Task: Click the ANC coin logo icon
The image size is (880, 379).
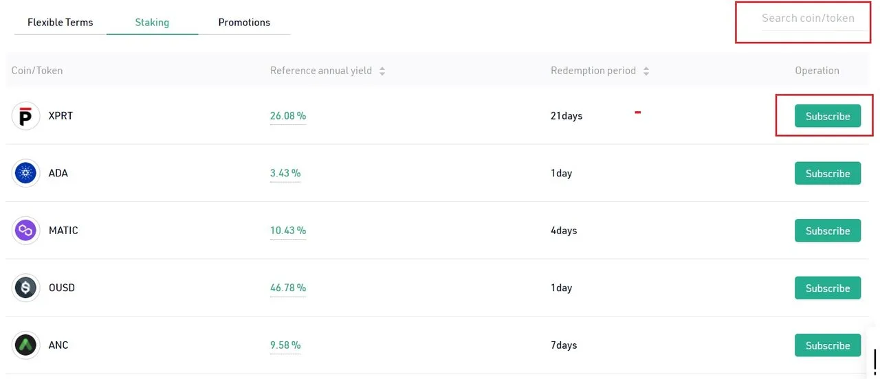Action: click(x=26, y=345)
